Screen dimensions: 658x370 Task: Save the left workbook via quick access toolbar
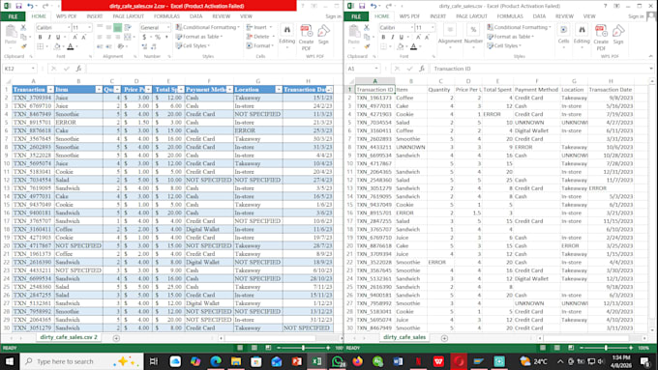click(x=18, y=6)
